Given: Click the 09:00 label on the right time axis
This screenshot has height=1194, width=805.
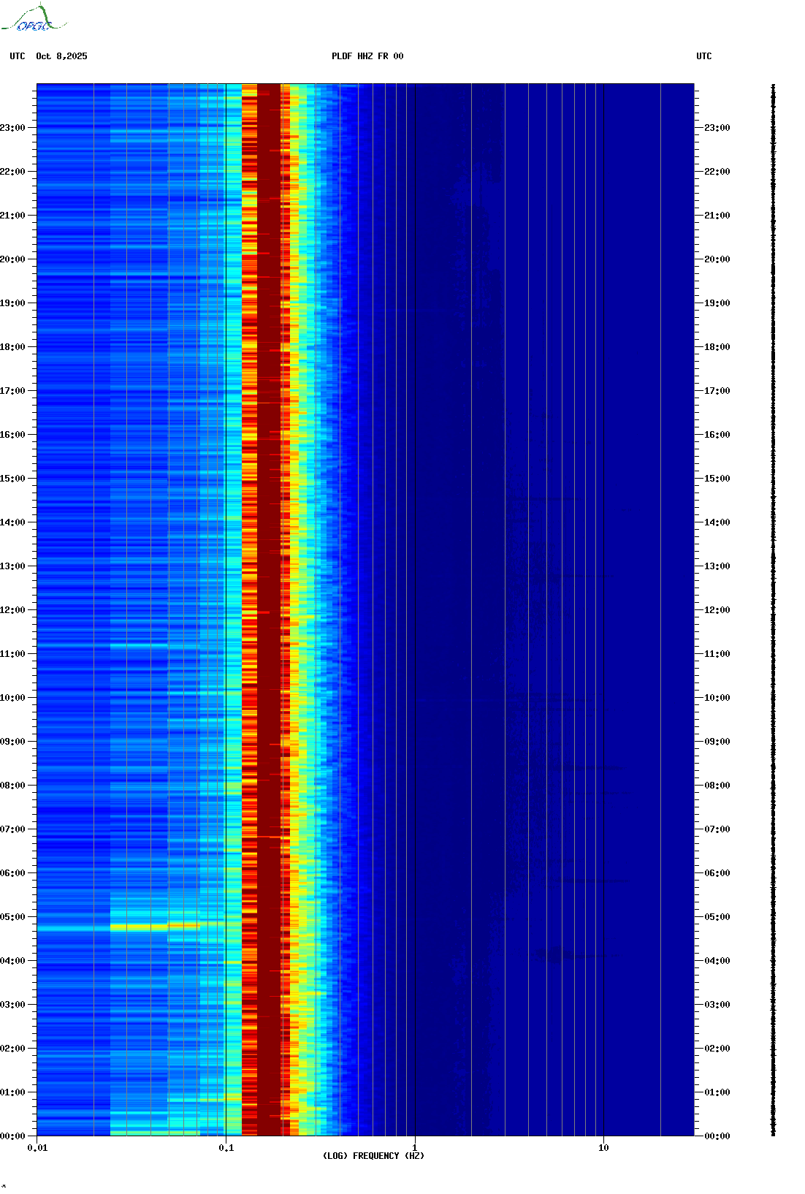Looking at the screenshot, I should (x=717, y=742).
